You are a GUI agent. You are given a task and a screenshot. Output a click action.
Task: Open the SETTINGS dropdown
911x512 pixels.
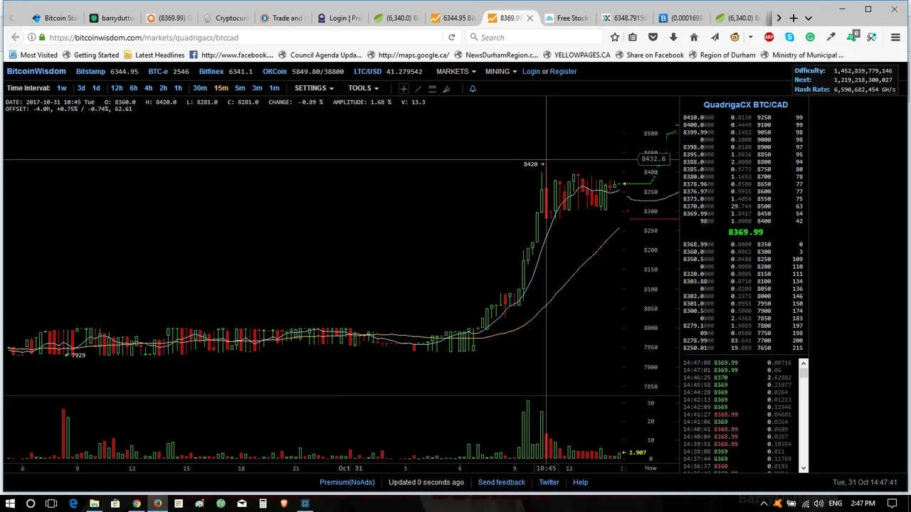pos(314,88)
